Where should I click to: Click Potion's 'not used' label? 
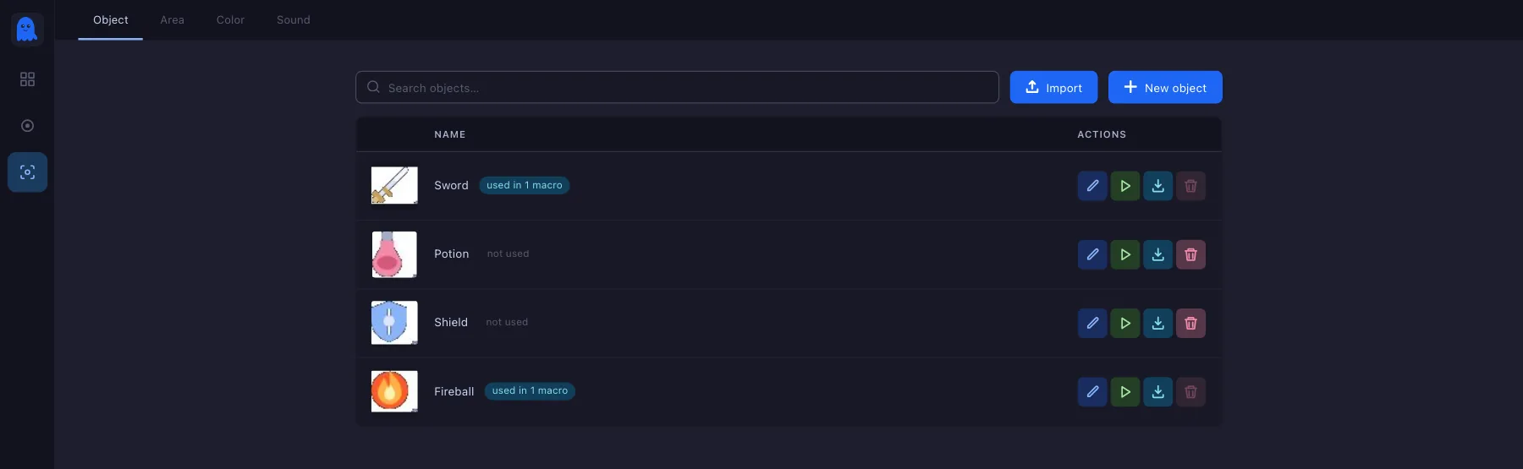[x=508, y=254]
